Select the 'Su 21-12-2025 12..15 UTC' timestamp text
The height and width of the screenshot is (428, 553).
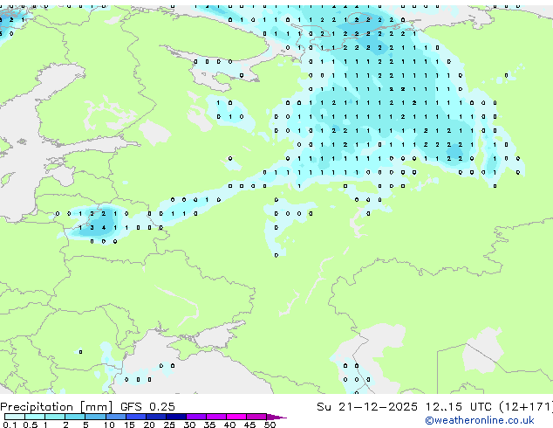(x=404, y=407)
